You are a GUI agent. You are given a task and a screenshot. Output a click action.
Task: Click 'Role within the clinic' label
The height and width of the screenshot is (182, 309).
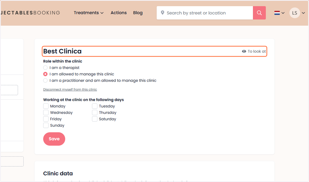click(63, 61)
